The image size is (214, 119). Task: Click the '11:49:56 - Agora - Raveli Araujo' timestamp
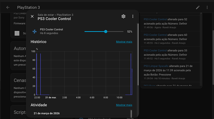tap(160, 28)
